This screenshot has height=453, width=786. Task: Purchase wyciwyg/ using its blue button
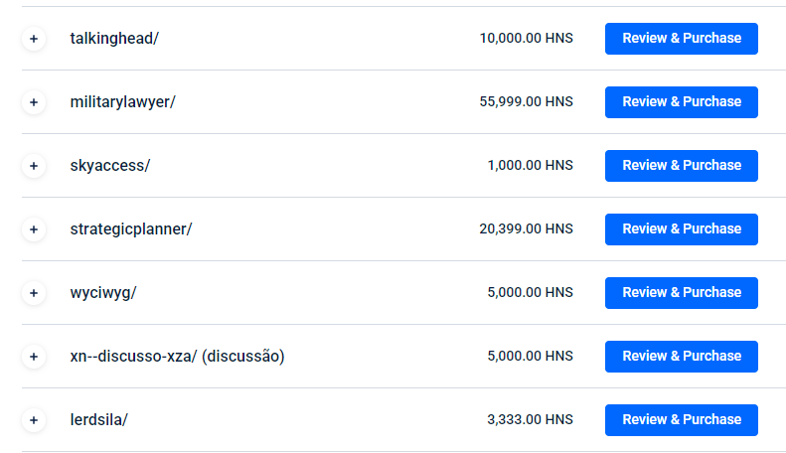681,293
